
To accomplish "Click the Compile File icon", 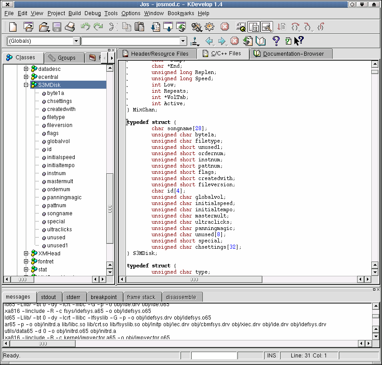I will (156, 27).
